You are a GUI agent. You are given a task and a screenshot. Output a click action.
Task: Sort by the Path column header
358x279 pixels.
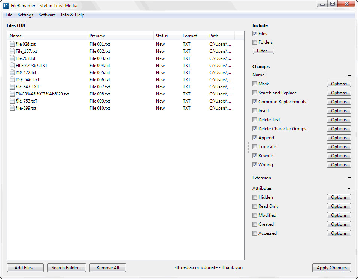[x=221, y=36]
